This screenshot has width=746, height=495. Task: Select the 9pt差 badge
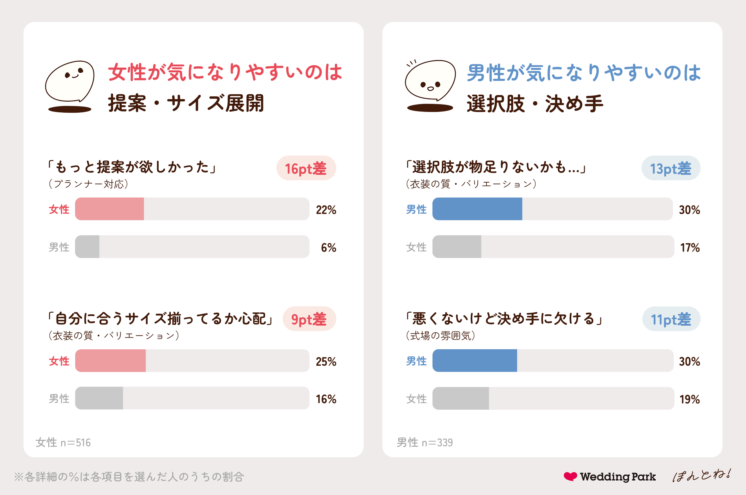click(x=309, y=319)
